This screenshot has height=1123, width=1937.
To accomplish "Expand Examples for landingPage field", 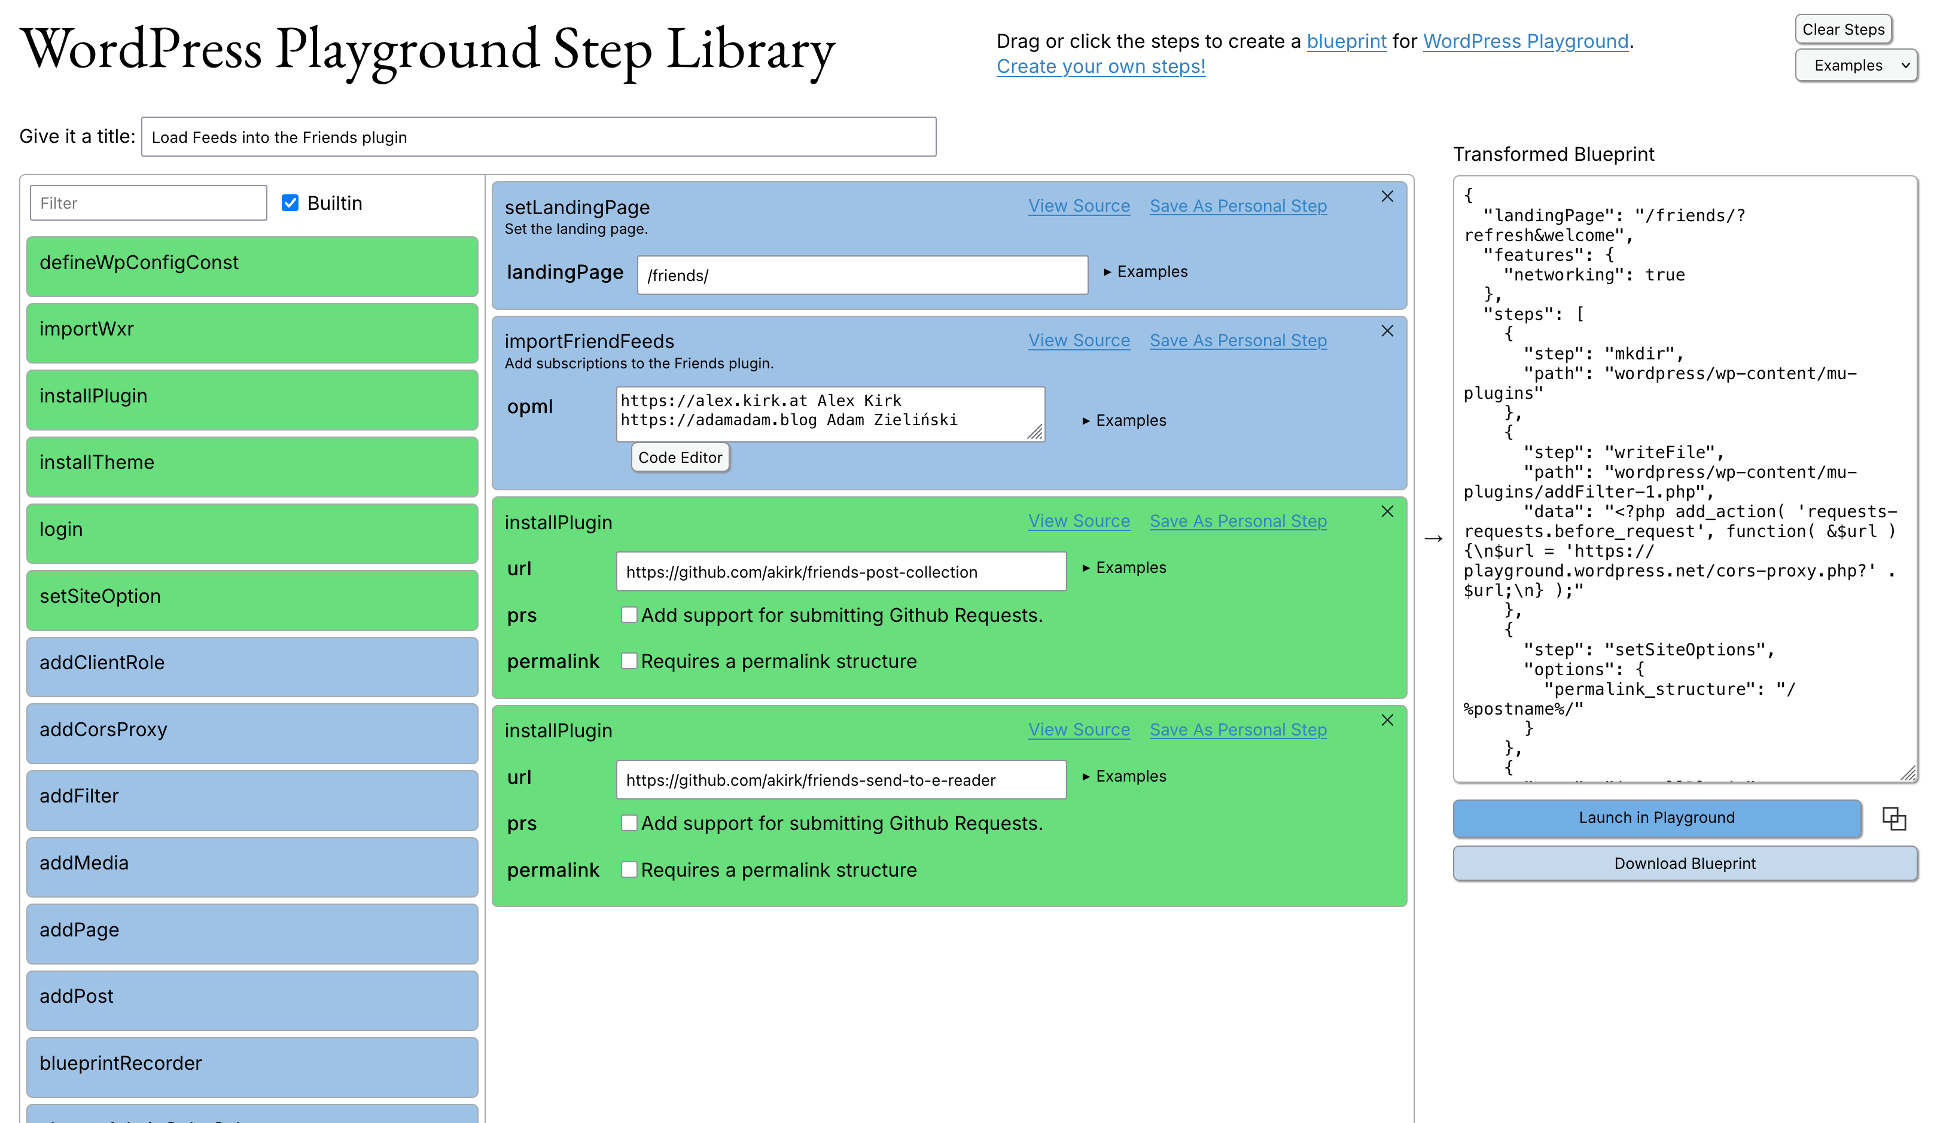I will (1146, 272).
